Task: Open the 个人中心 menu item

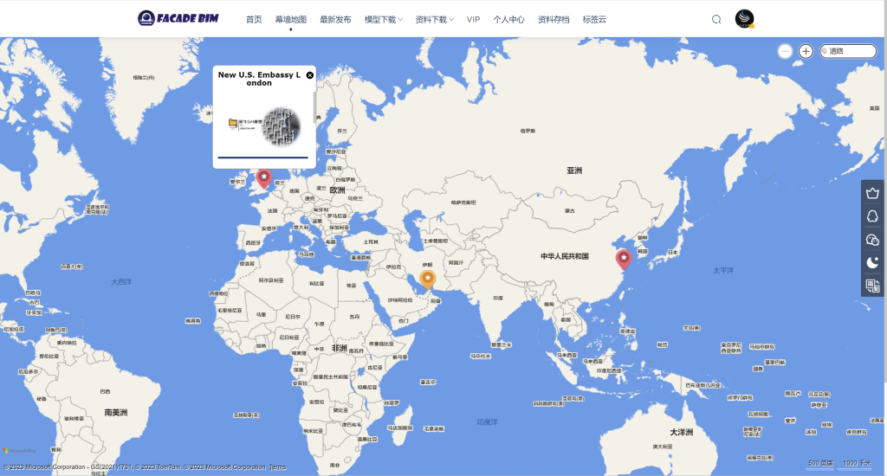Action: [508, 19]
